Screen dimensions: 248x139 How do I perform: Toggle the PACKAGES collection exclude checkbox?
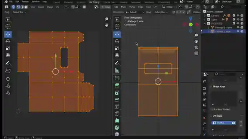tap(234, 23)
